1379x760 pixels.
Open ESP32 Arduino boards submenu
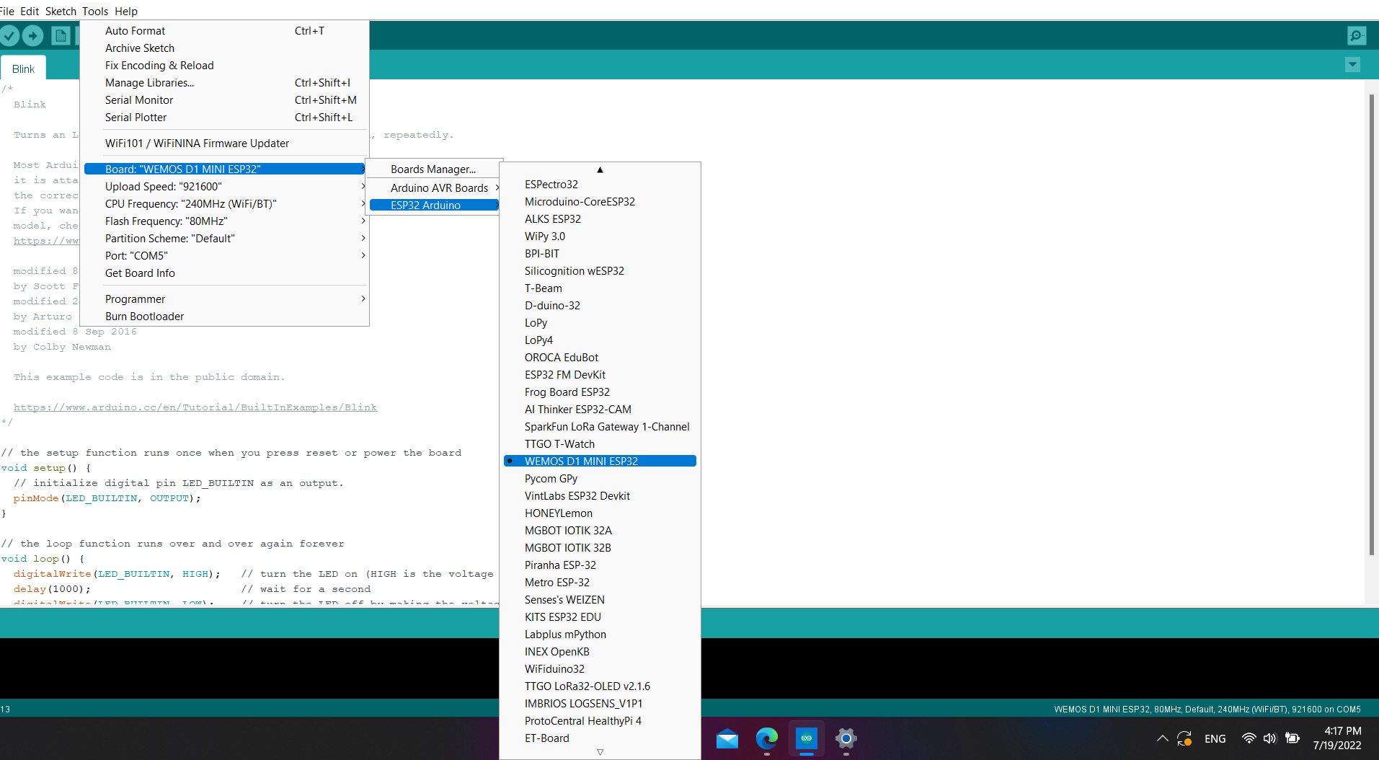click(x=435, y=206)
